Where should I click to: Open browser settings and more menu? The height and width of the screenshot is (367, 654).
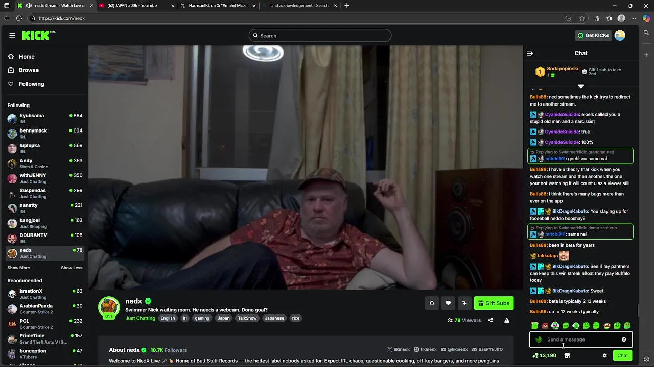point(634,18)
